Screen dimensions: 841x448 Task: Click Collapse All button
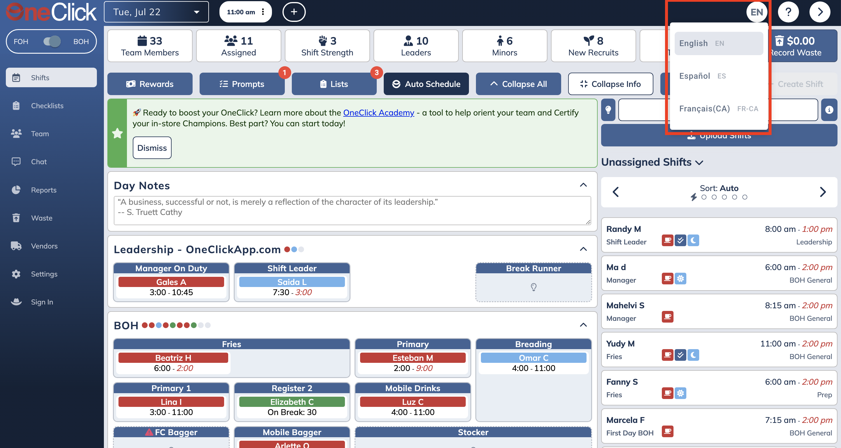519,84
